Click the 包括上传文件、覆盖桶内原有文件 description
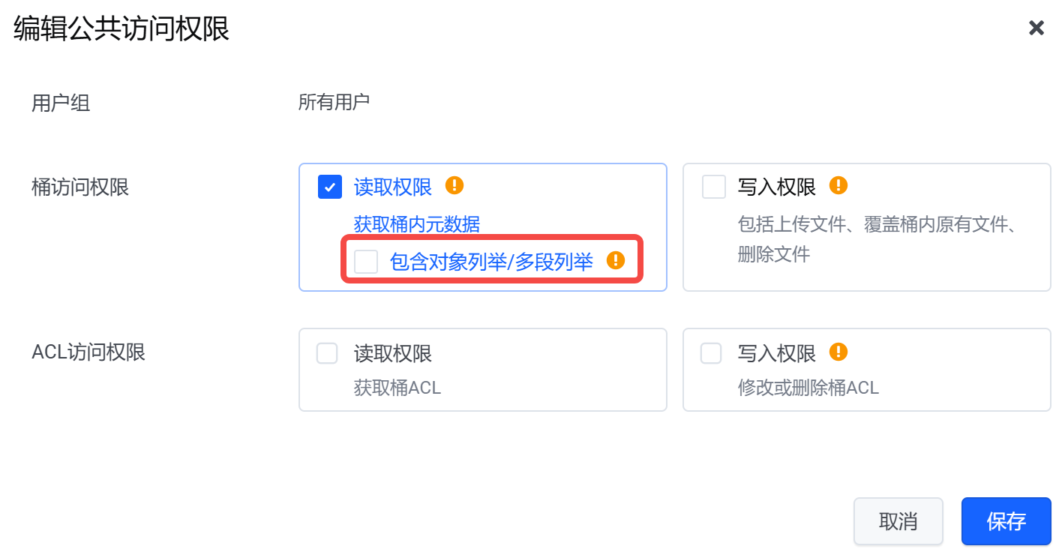This screenshot has width=1062, height=555. pos(877,224)
